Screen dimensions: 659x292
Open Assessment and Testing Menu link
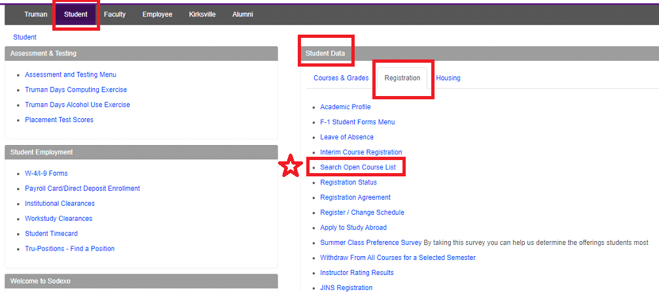pos(71,74)
